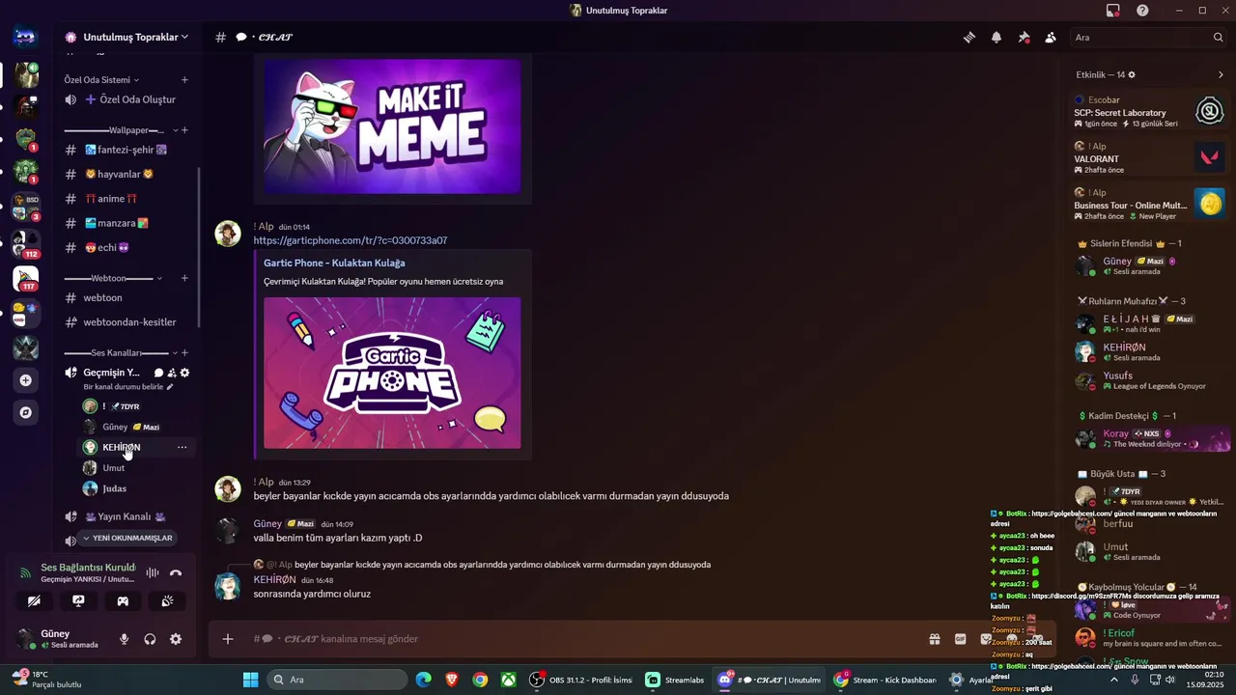Focus the CHAT message input field
The height and width of the screenshot is (695, 1236).
(x=579, y=639)
